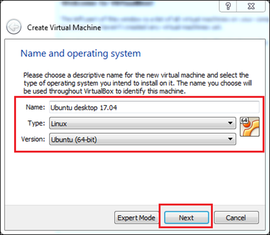Click the 'Create Virtual Machine' title text
Viewport: 270px width, 235px height.
pyautogui.click(x=64, y=28)
